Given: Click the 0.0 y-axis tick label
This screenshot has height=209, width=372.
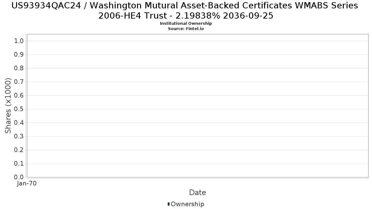Looking at the screenshot, I should [x=19, y=177].
